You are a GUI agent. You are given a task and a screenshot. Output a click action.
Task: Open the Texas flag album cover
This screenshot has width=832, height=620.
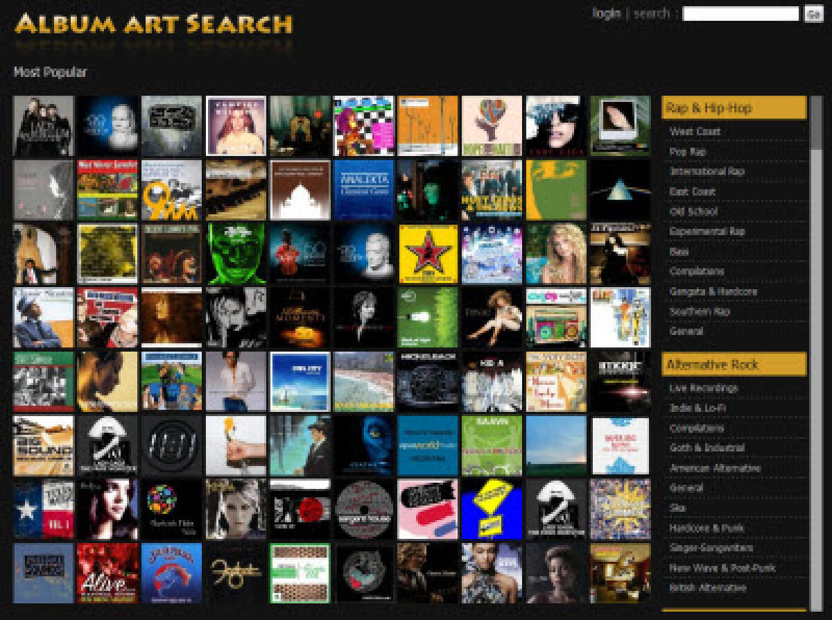tap(44, 509)
